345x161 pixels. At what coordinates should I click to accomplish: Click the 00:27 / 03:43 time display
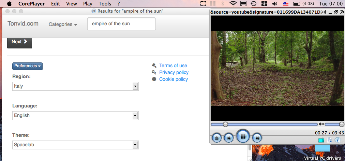coord(329,133)
